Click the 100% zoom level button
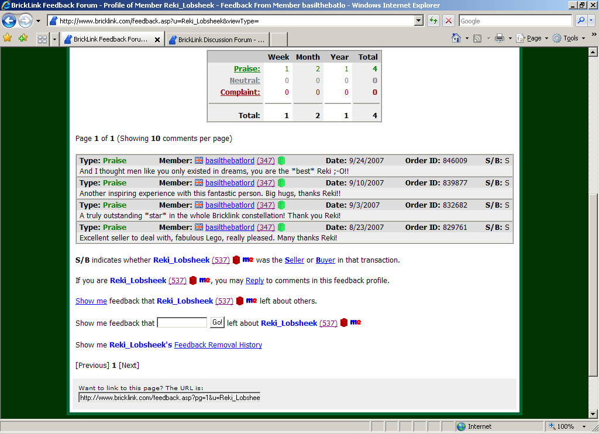This screenshot has height=434, width=599. [x=562, y=426]
